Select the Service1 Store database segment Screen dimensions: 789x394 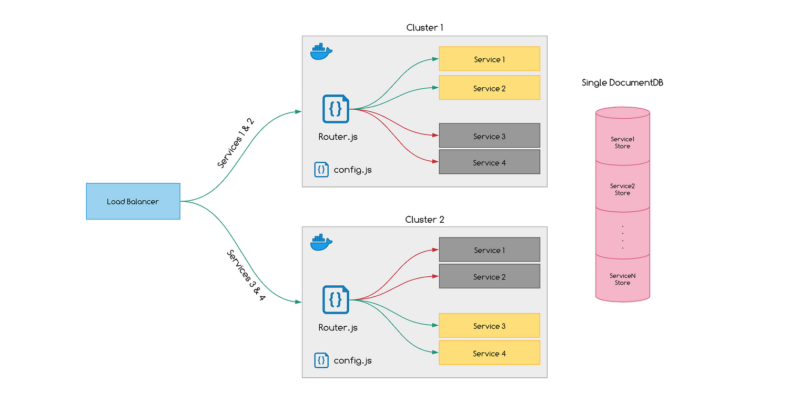623,139
